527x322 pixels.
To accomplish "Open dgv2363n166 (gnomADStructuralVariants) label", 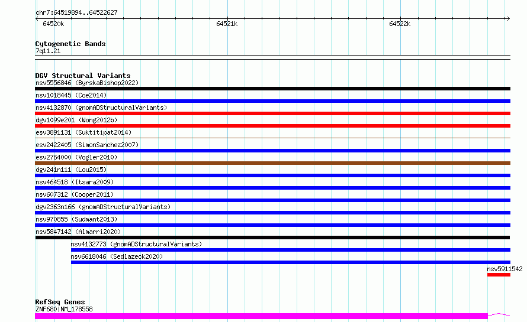I will 103,207.
